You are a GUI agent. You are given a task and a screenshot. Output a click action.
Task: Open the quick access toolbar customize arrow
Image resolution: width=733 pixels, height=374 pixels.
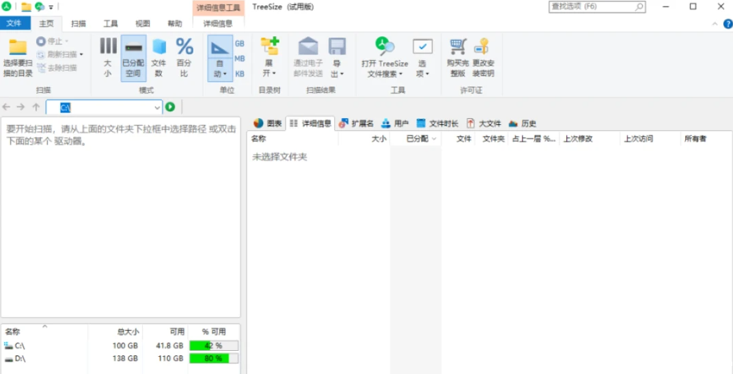[x=51, y=7]
